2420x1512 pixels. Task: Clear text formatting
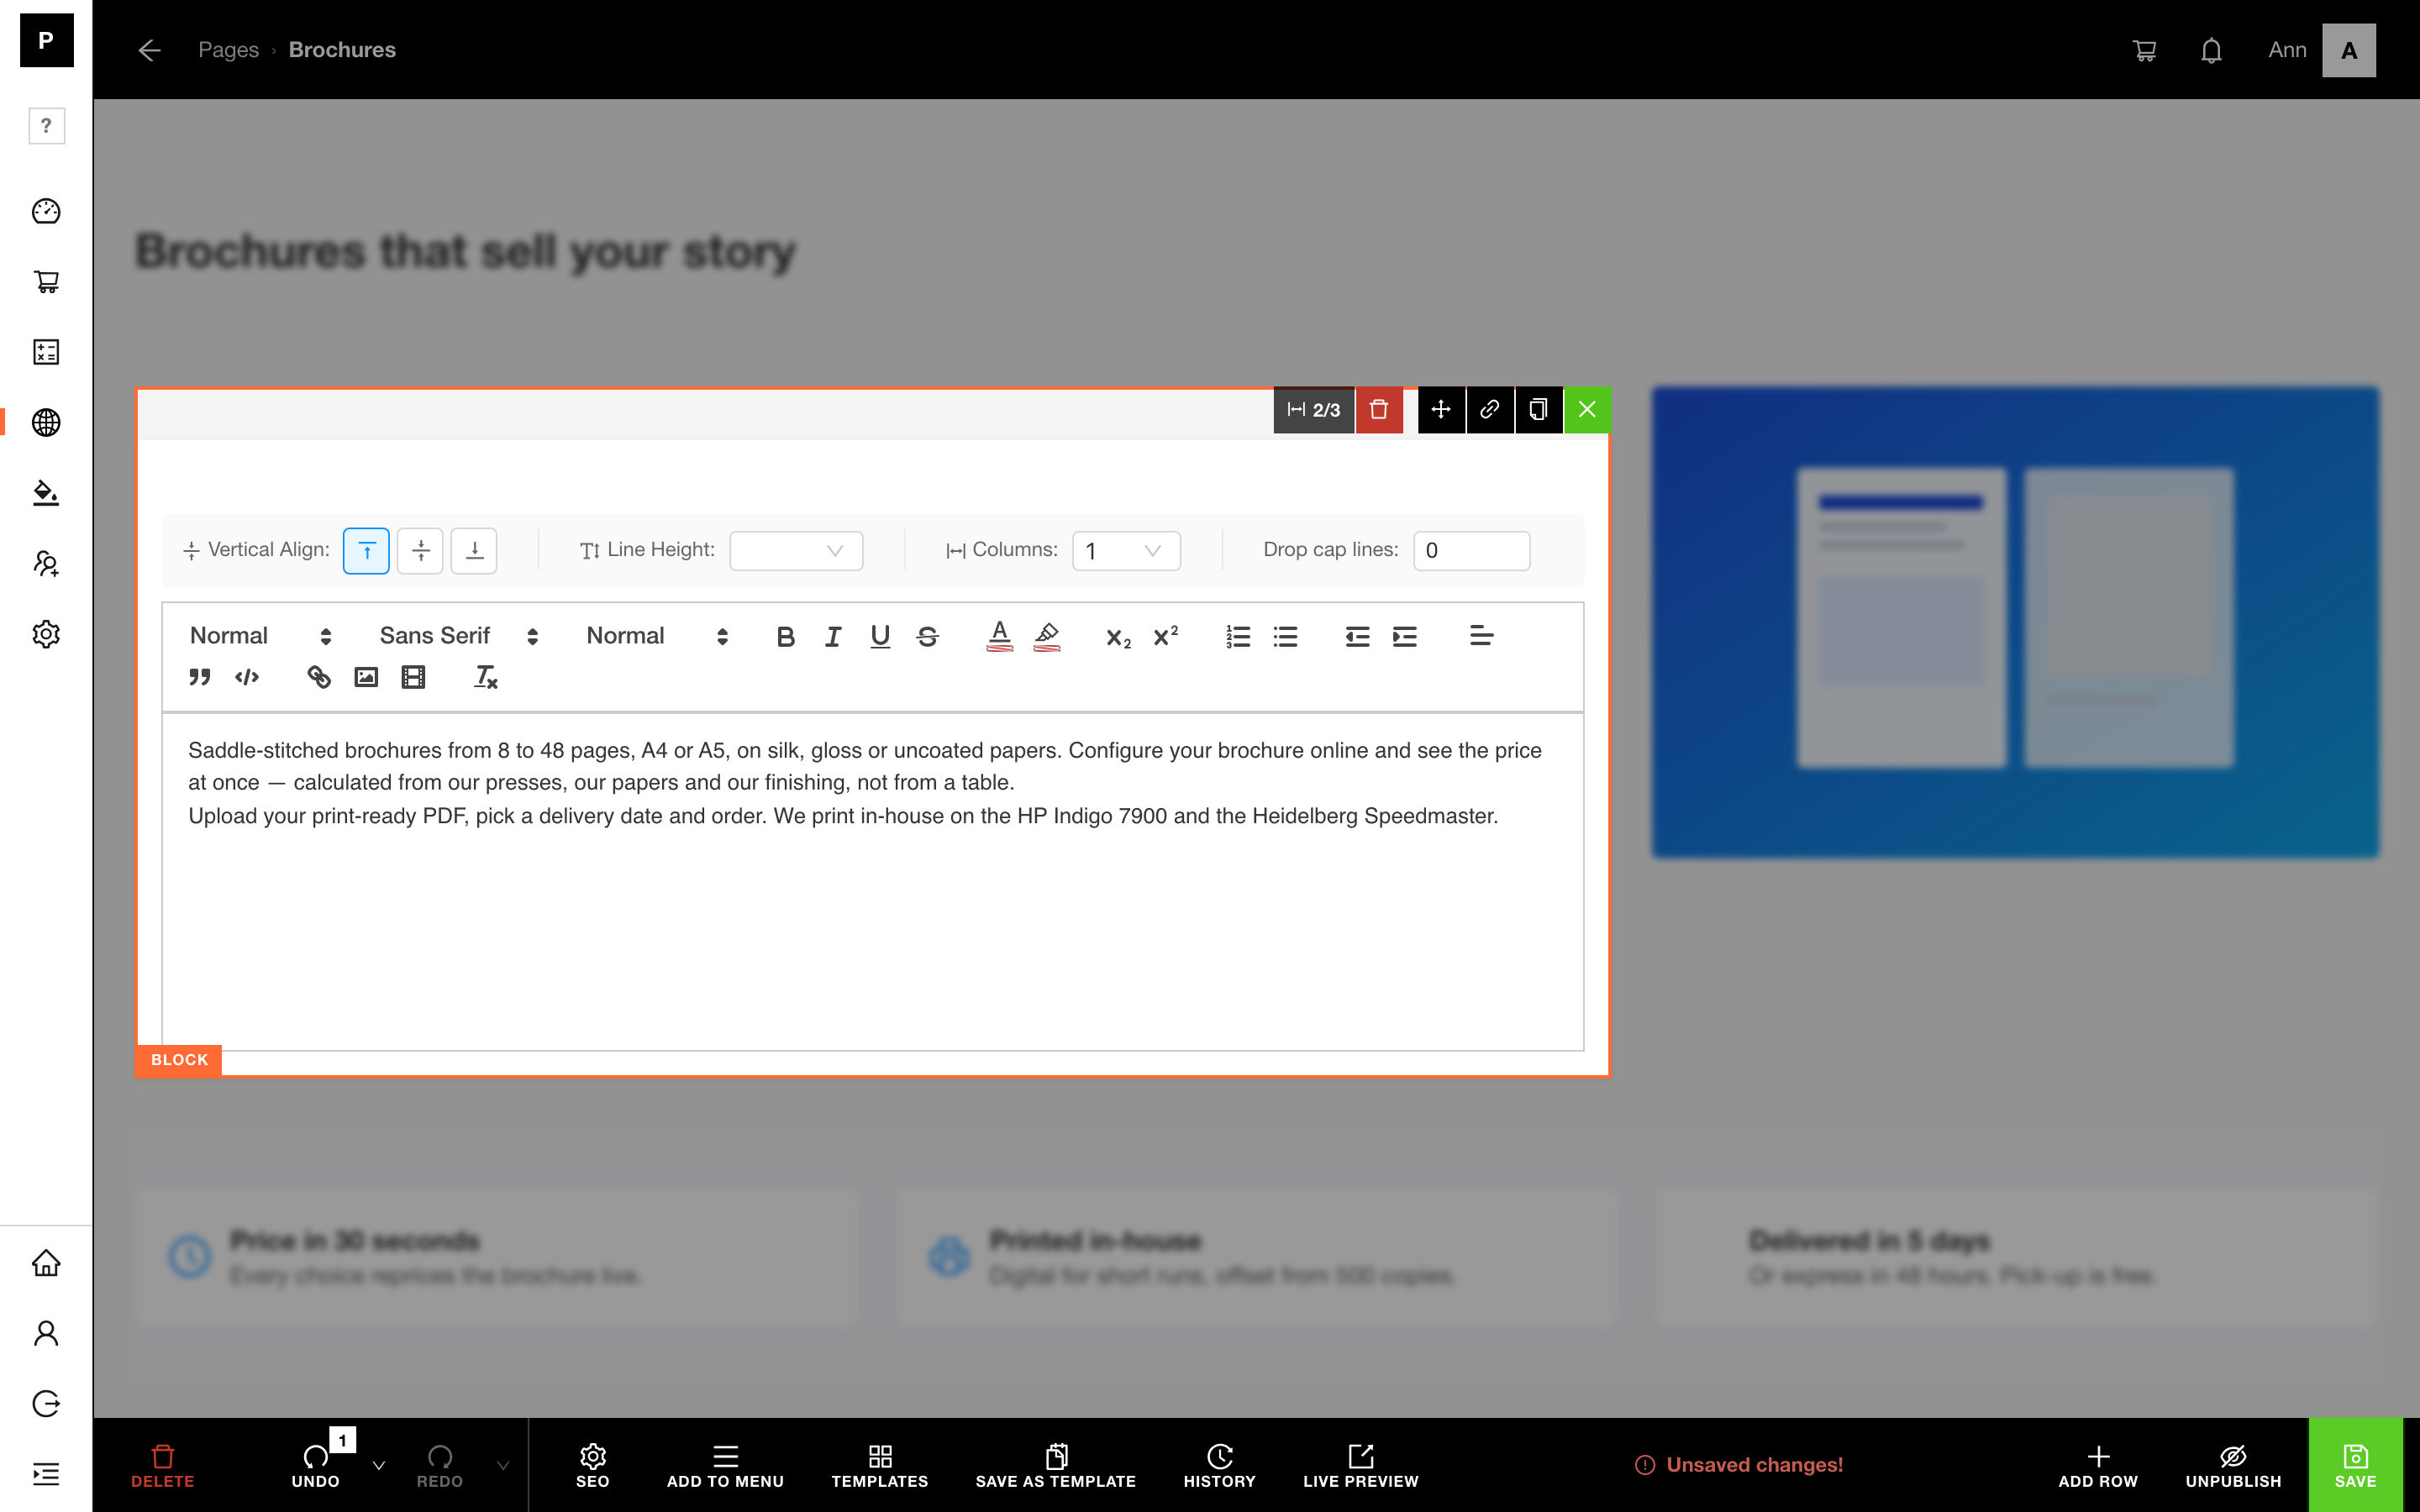(x=485, y=678)
